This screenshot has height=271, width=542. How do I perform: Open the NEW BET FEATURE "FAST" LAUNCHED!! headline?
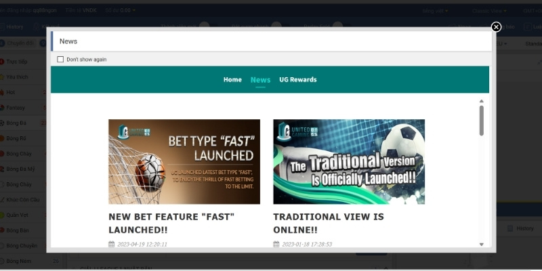click(171, 224)
